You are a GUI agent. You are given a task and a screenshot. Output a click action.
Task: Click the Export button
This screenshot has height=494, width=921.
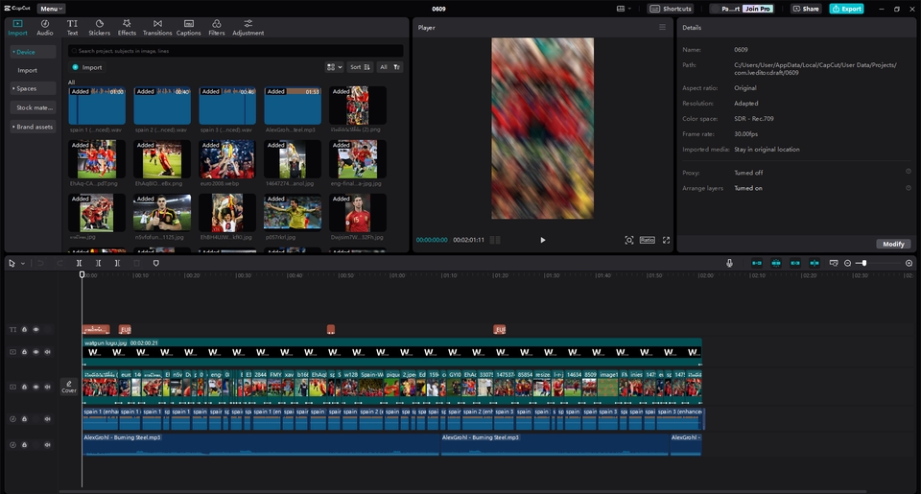click(x=846, y=9)
